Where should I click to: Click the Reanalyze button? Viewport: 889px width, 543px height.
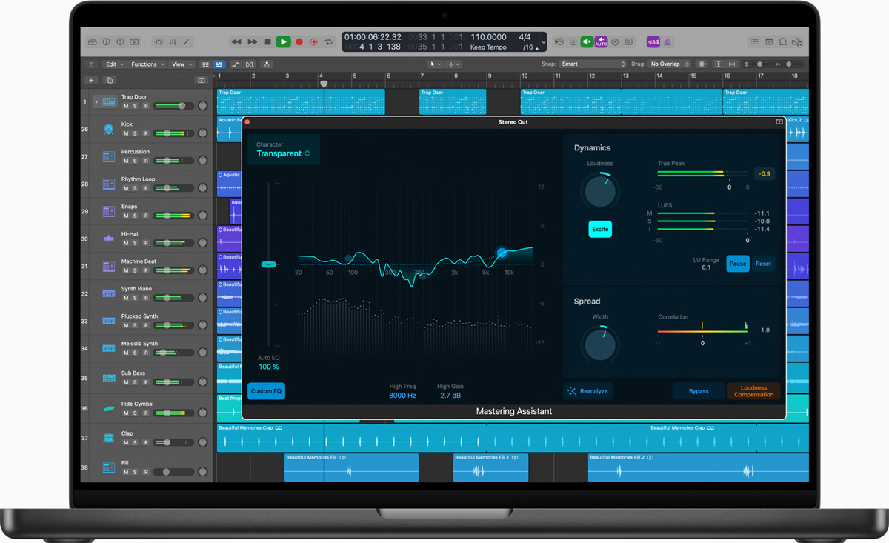pos(588,391)
